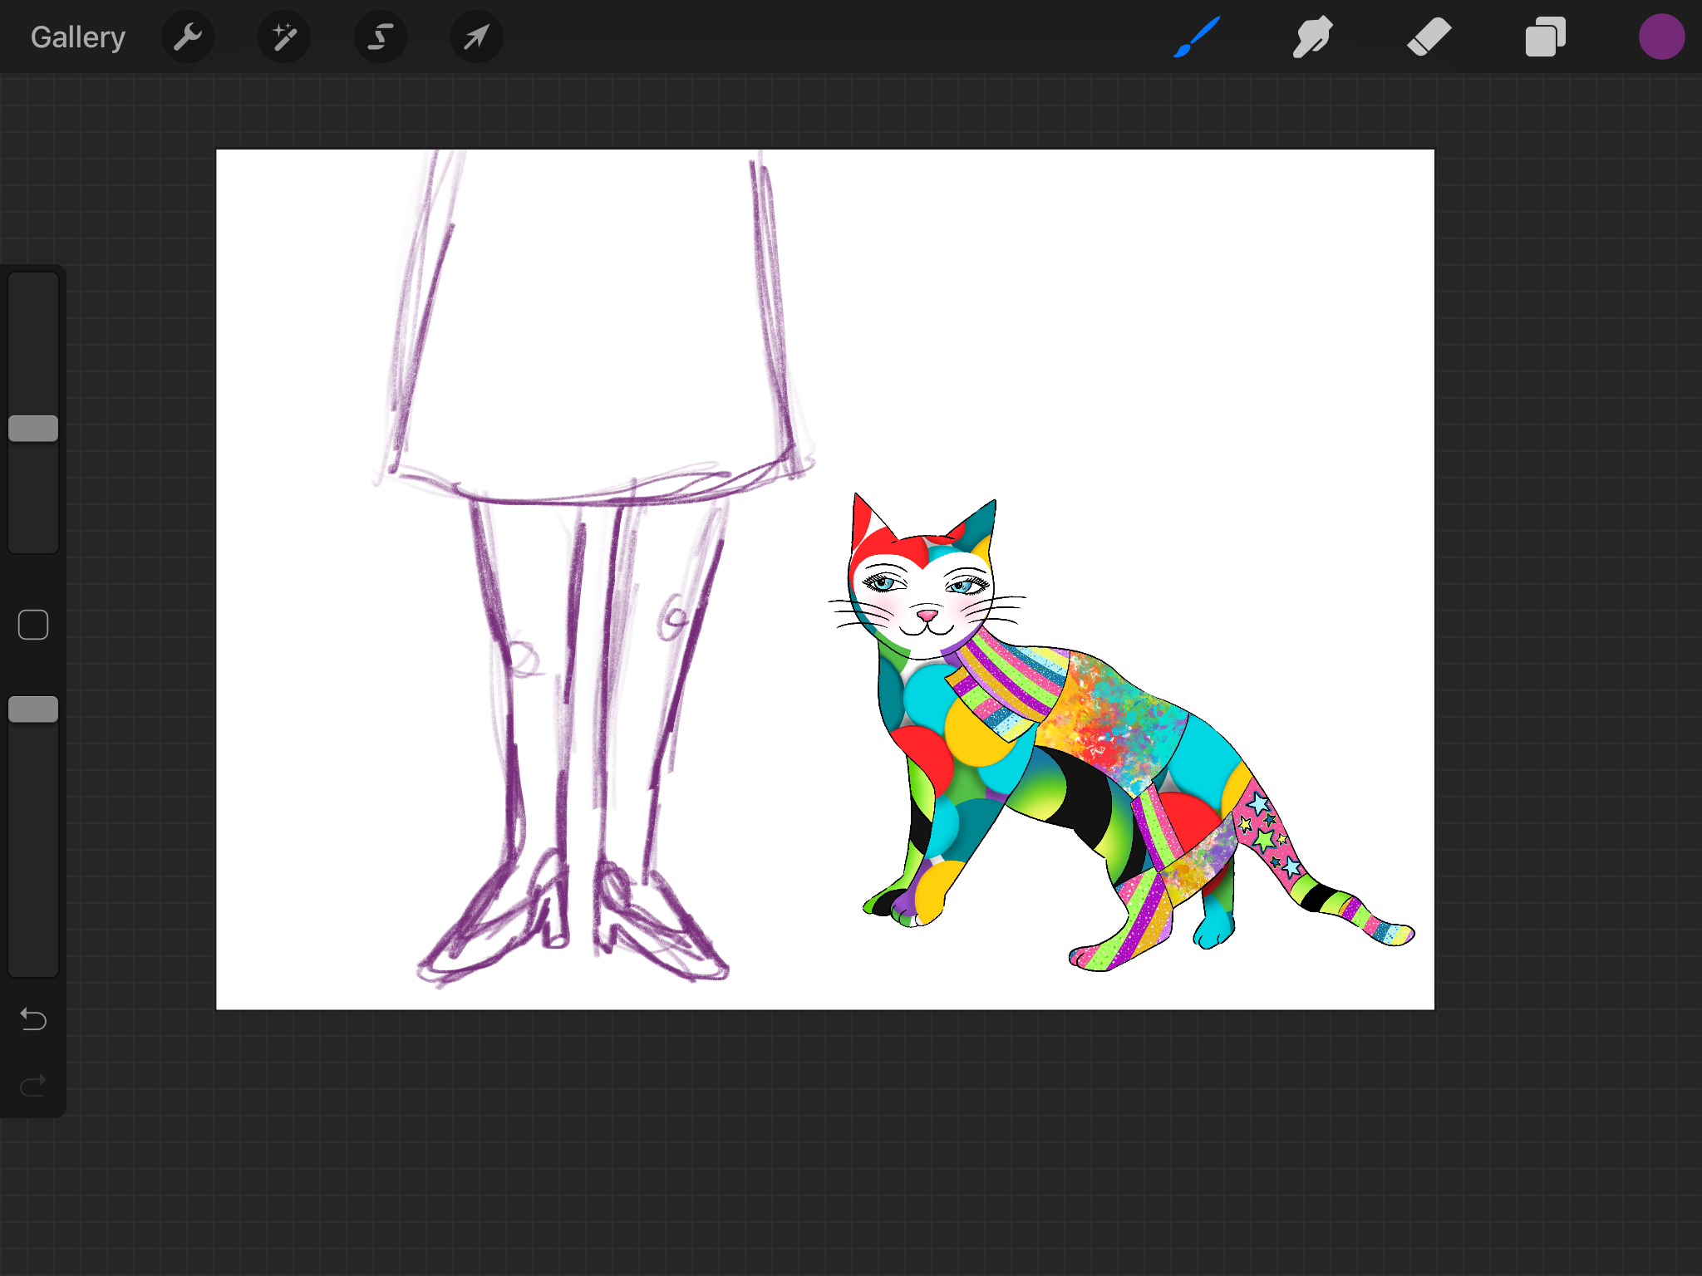
Task: Select the Eraser tool
Action: [1429, 37]
